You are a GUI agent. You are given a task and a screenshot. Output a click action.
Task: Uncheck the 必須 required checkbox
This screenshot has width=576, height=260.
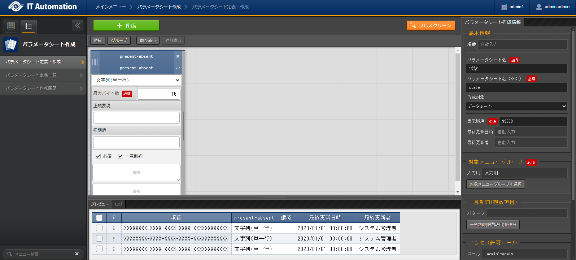tap(98, 156)
